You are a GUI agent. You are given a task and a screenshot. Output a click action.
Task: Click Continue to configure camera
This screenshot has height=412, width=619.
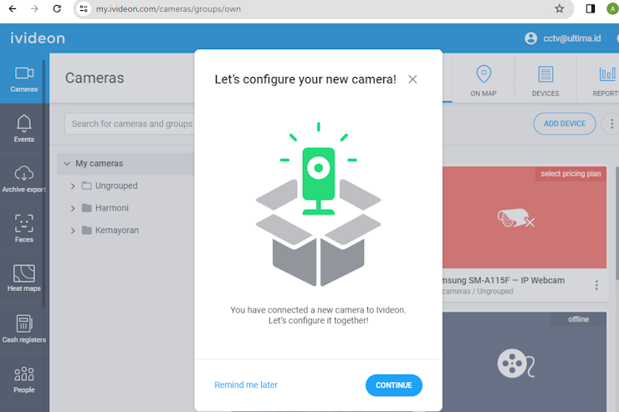[394, 385]
